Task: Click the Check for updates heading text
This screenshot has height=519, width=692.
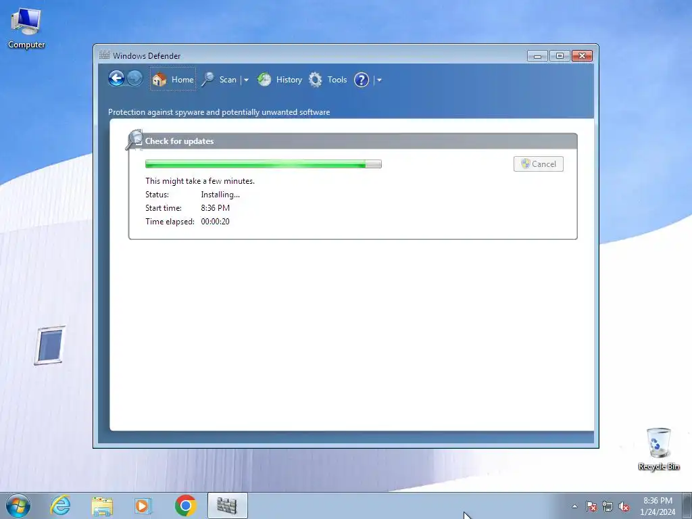Action: (179, 141)
